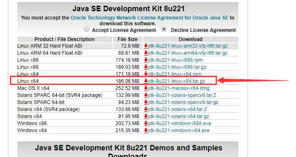The width and height of the screenshot is (296, 157).
Task: Download jdk-8u221-linux-arm32-vfp-hflt.tar.gz
Action: click(x=188, y=46)
